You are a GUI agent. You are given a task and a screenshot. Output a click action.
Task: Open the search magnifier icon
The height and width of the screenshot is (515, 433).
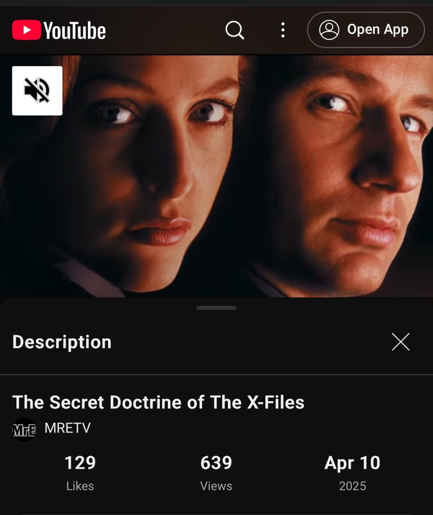click(235, 30)
